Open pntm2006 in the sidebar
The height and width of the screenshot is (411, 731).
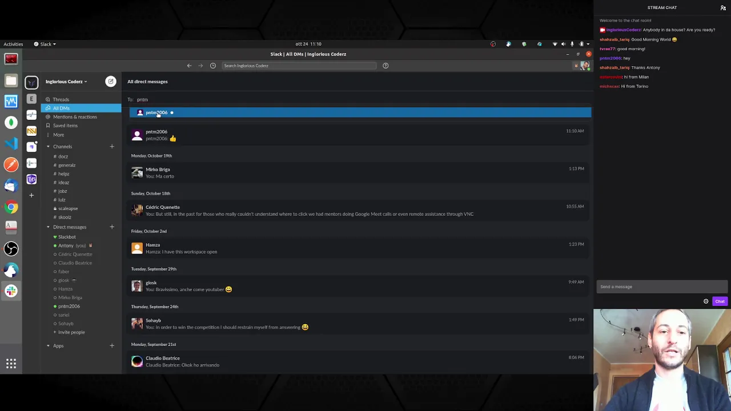tap(69, 307)
